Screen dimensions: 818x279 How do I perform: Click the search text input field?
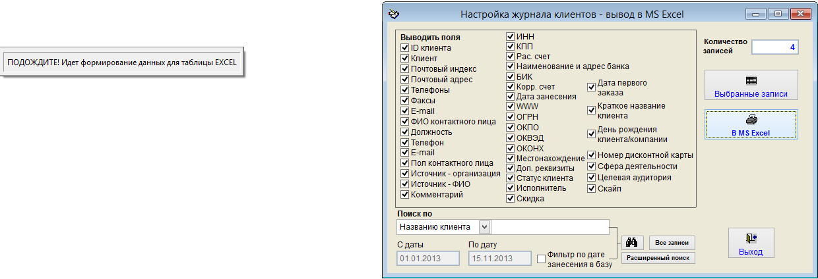[x=551, y=226]
